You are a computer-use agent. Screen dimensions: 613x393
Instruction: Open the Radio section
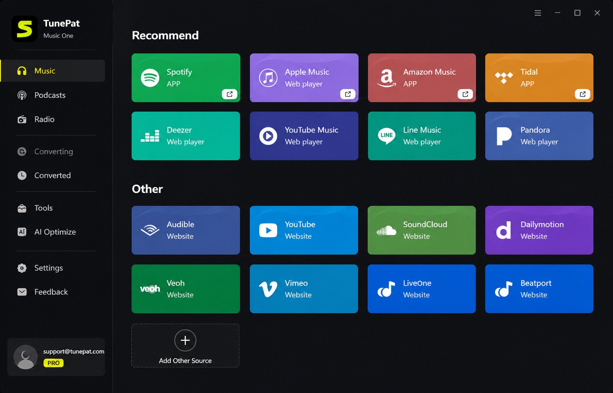tap(53, 119)
